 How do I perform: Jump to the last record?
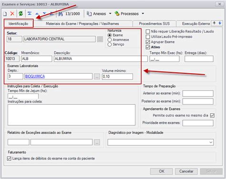[x=51, y=14]
